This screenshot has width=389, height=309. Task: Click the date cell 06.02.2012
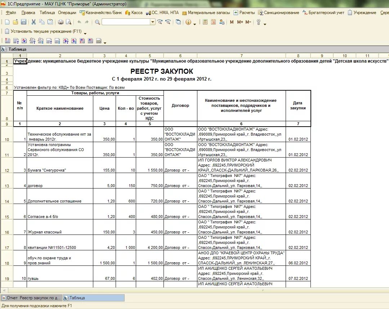click(x=298, y=258)
